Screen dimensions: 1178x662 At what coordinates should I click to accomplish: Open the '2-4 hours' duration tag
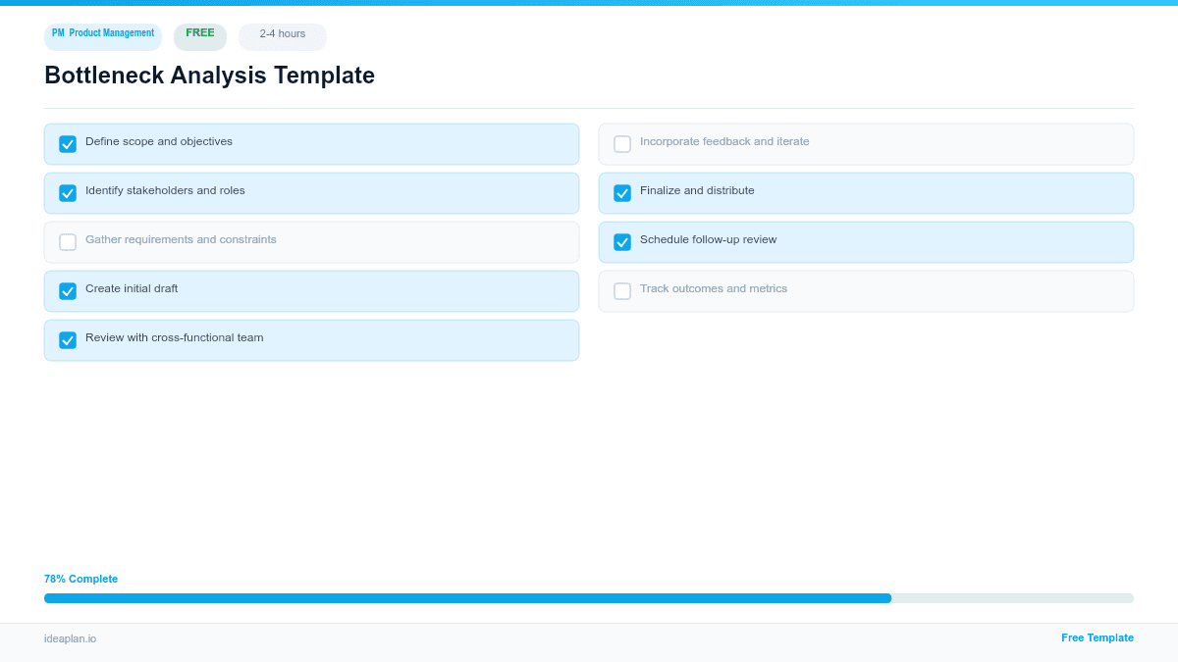tap(282, 35)
